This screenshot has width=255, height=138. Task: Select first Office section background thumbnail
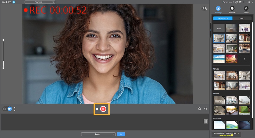pos(219,75)
